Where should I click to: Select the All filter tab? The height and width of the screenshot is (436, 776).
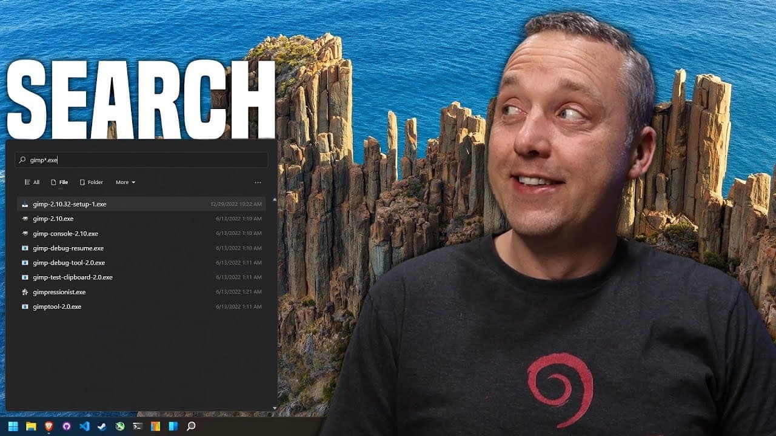pos(32,182)
